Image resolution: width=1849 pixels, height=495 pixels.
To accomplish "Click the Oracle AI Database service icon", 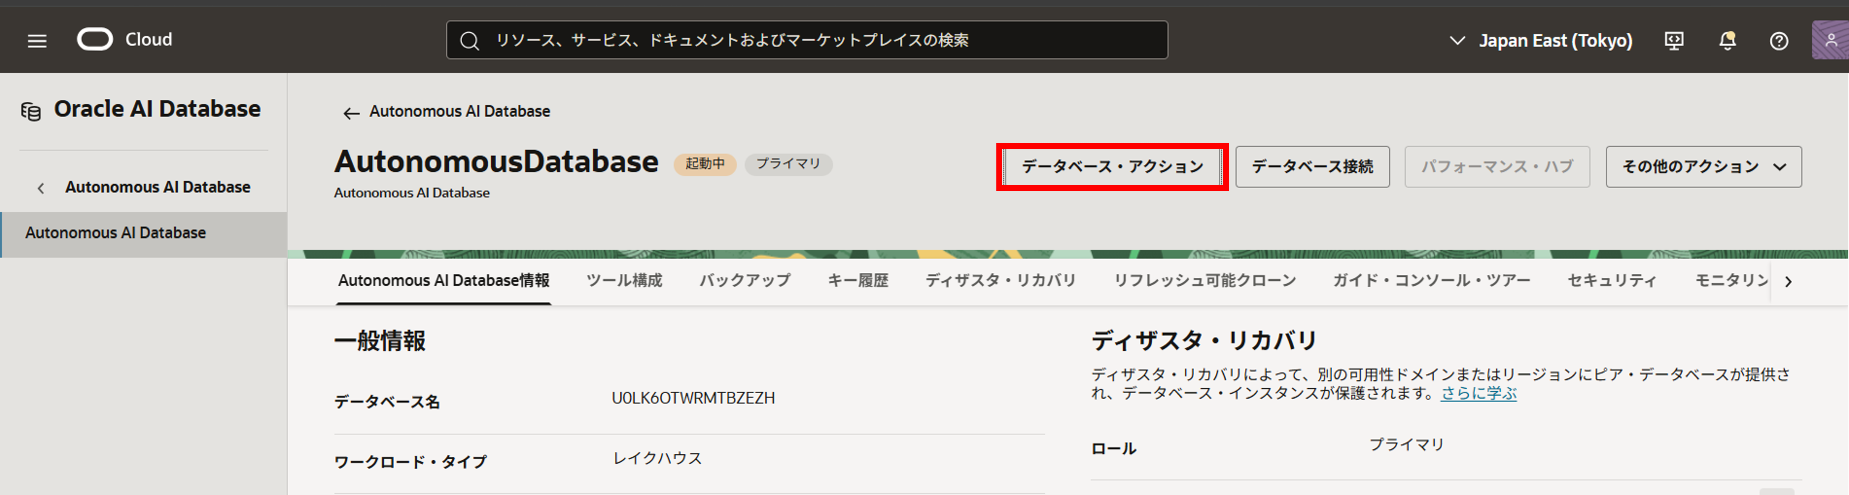I will (31, 111).
